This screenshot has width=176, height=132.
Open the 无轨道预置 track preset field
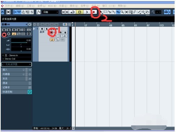[x=16, y=64]
